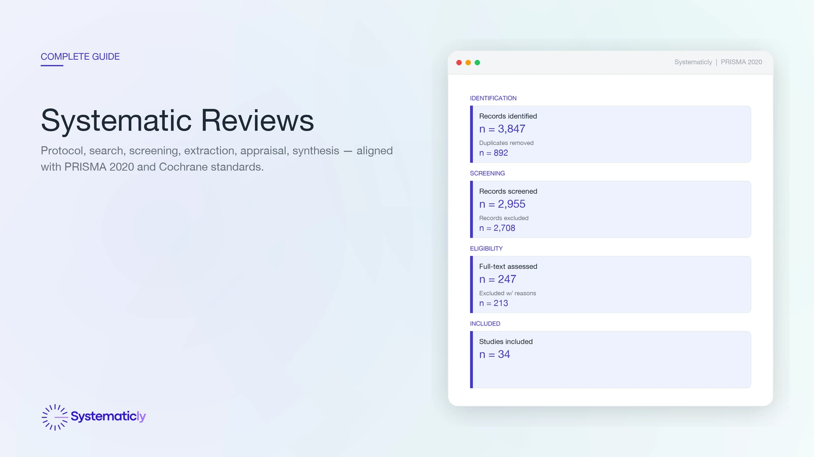Click the Records screened count n = 2,955
Image resolution: width=814 pixels, height=457 pixels.
click(502, 204)
